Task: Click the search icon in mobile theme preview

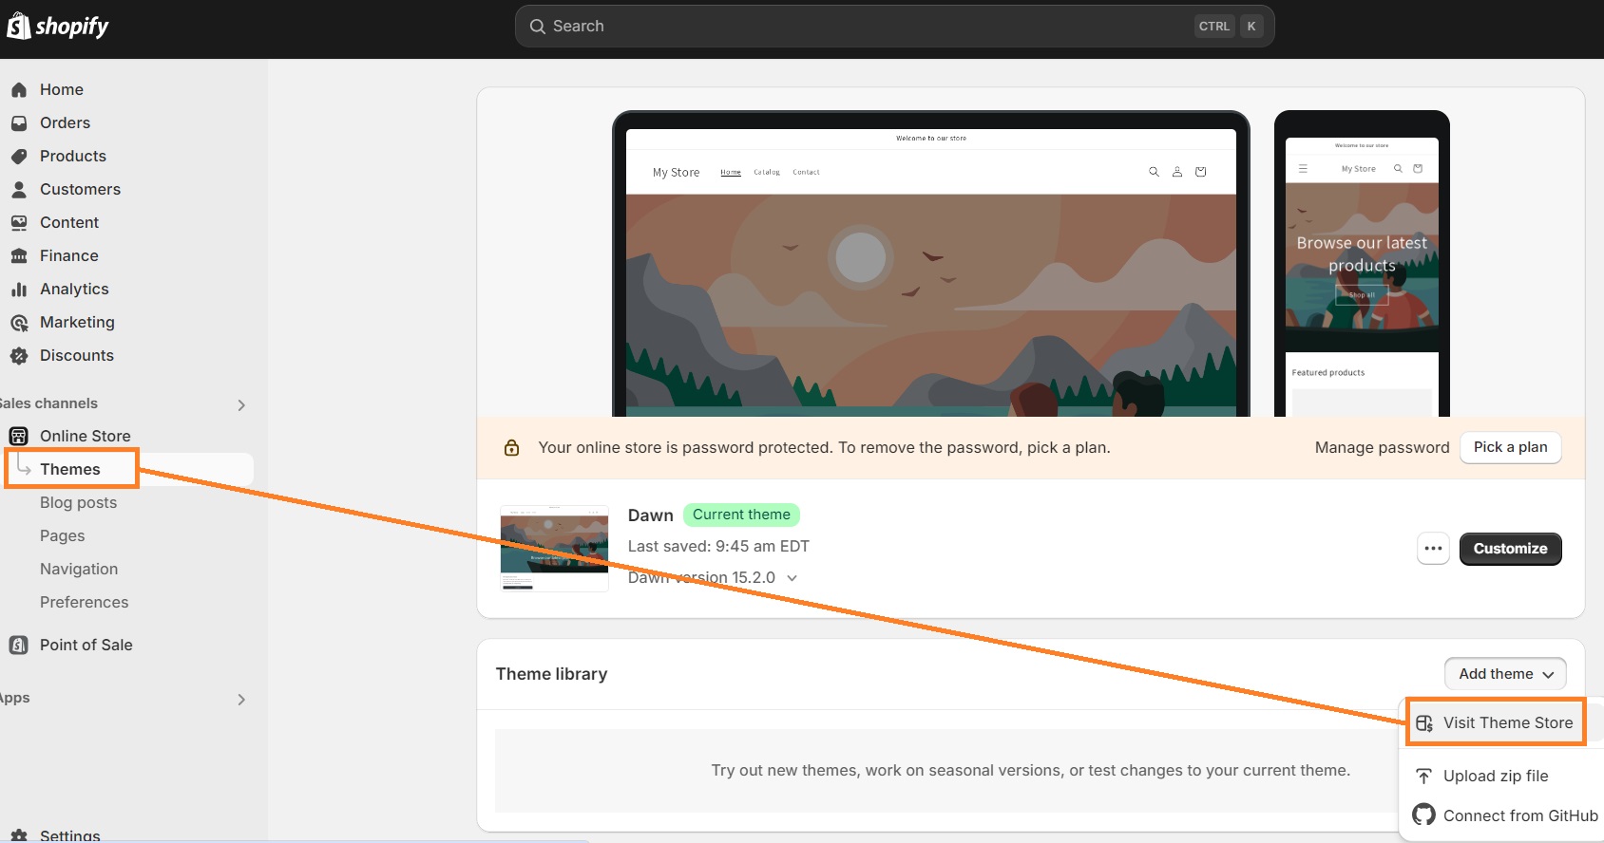Action: [x=1398, y=168]
